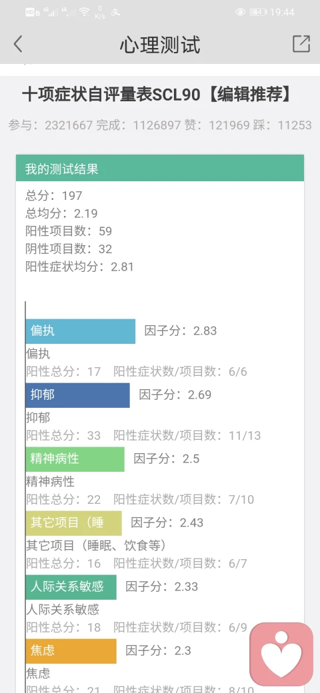The width and height of the screenshot is (320, 693).
Task: Tap the Wi-Fi status icon
Action: click(85, 12)
